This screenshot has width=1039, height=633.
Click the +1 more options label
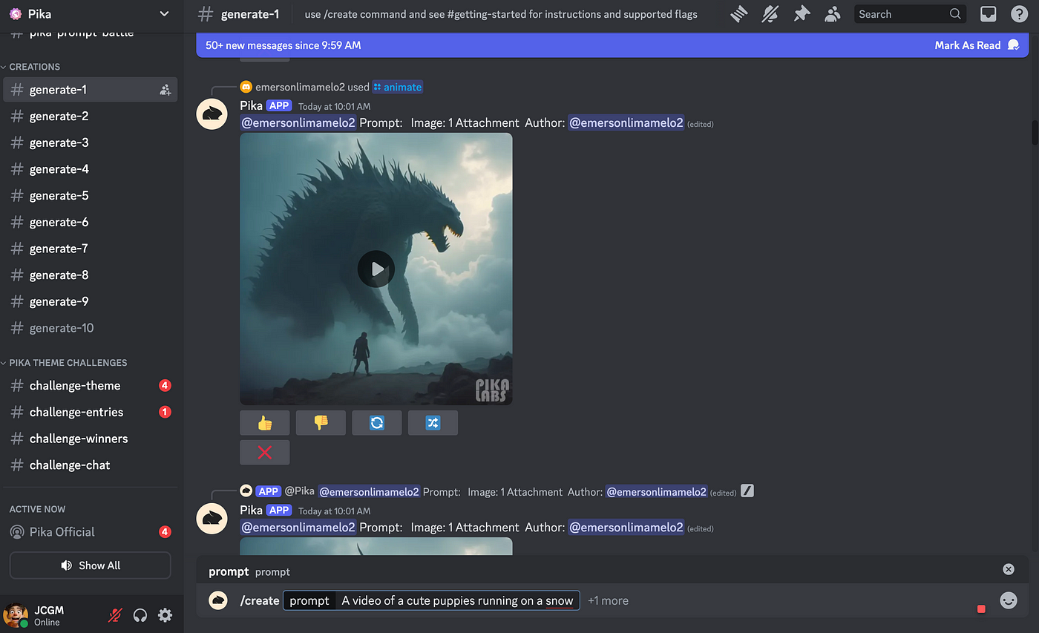pyautogui.click(x=608, y=600)
